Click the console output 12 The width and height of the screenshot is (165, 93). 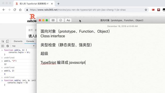pos(5,64)
